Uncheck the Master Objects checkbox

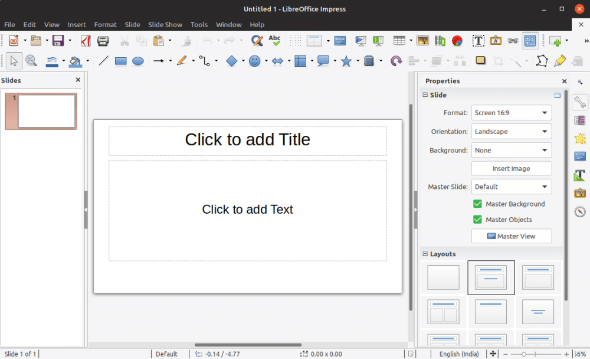pos(477,219)
